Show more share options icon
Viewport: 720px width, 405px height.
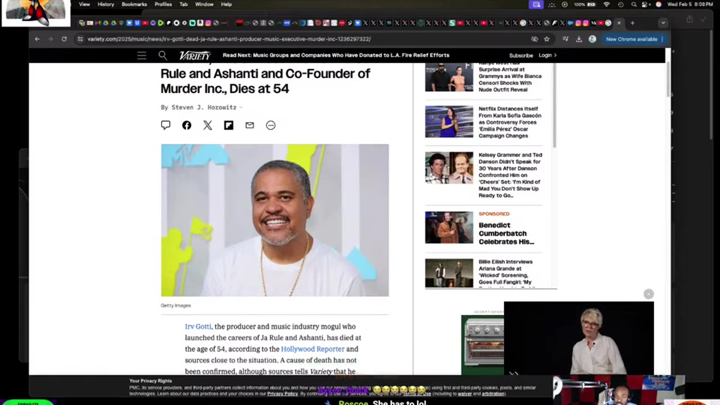point(271,125)
